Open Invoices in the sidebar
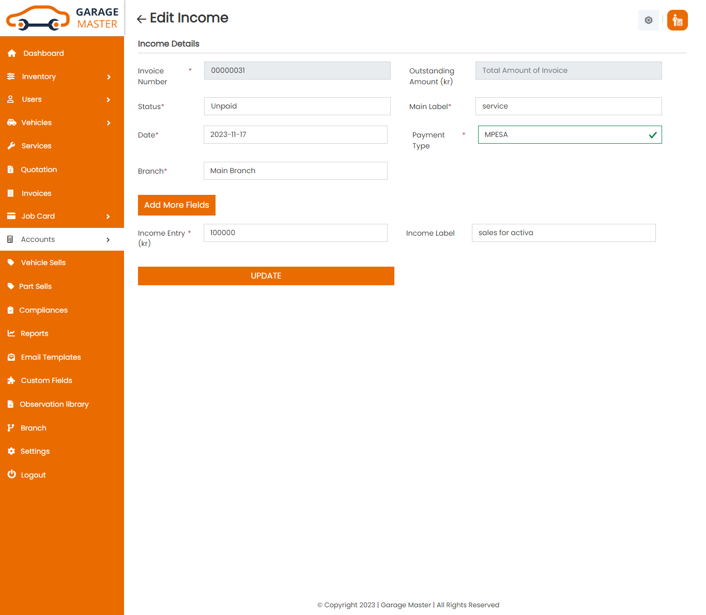 click(36, 193)
